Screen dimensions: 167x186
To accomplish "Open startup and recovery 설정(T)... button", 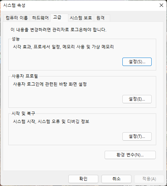I will coord(137,136).
